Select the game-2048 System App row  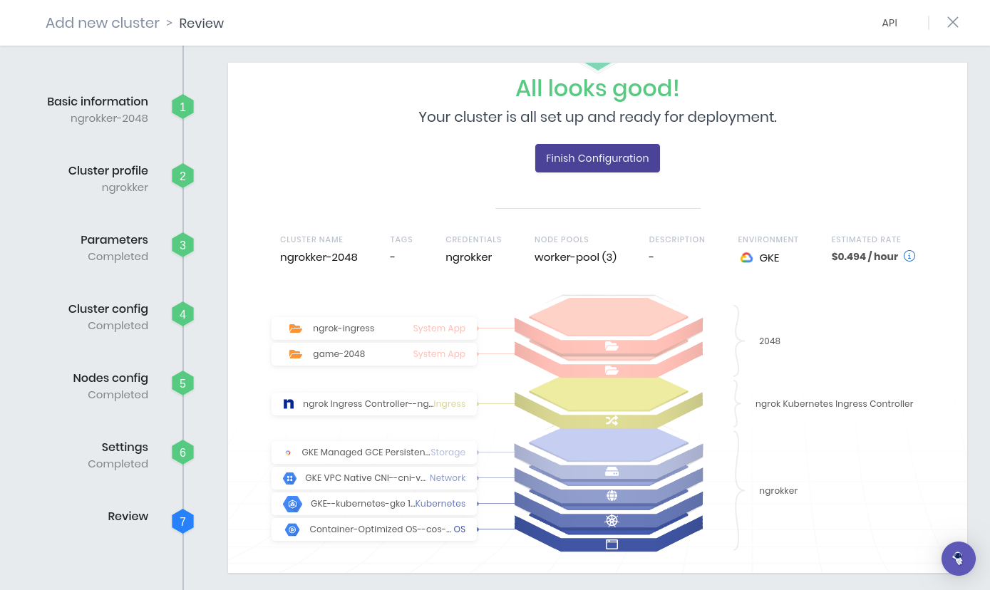click(374, 354)
